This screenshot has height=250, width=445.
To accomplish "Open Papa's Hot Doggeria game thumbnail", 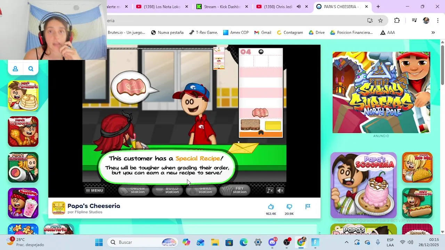I will pyautogui.click(x=417, y=203).
